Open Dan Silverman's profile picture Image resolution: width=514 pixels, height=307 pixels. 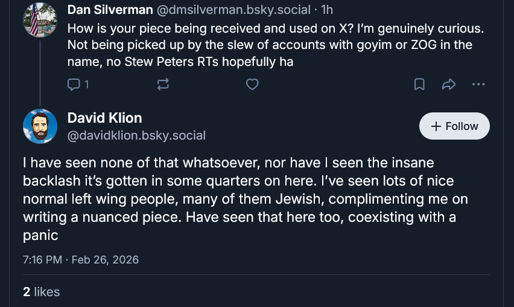click(x=40, y=20)
